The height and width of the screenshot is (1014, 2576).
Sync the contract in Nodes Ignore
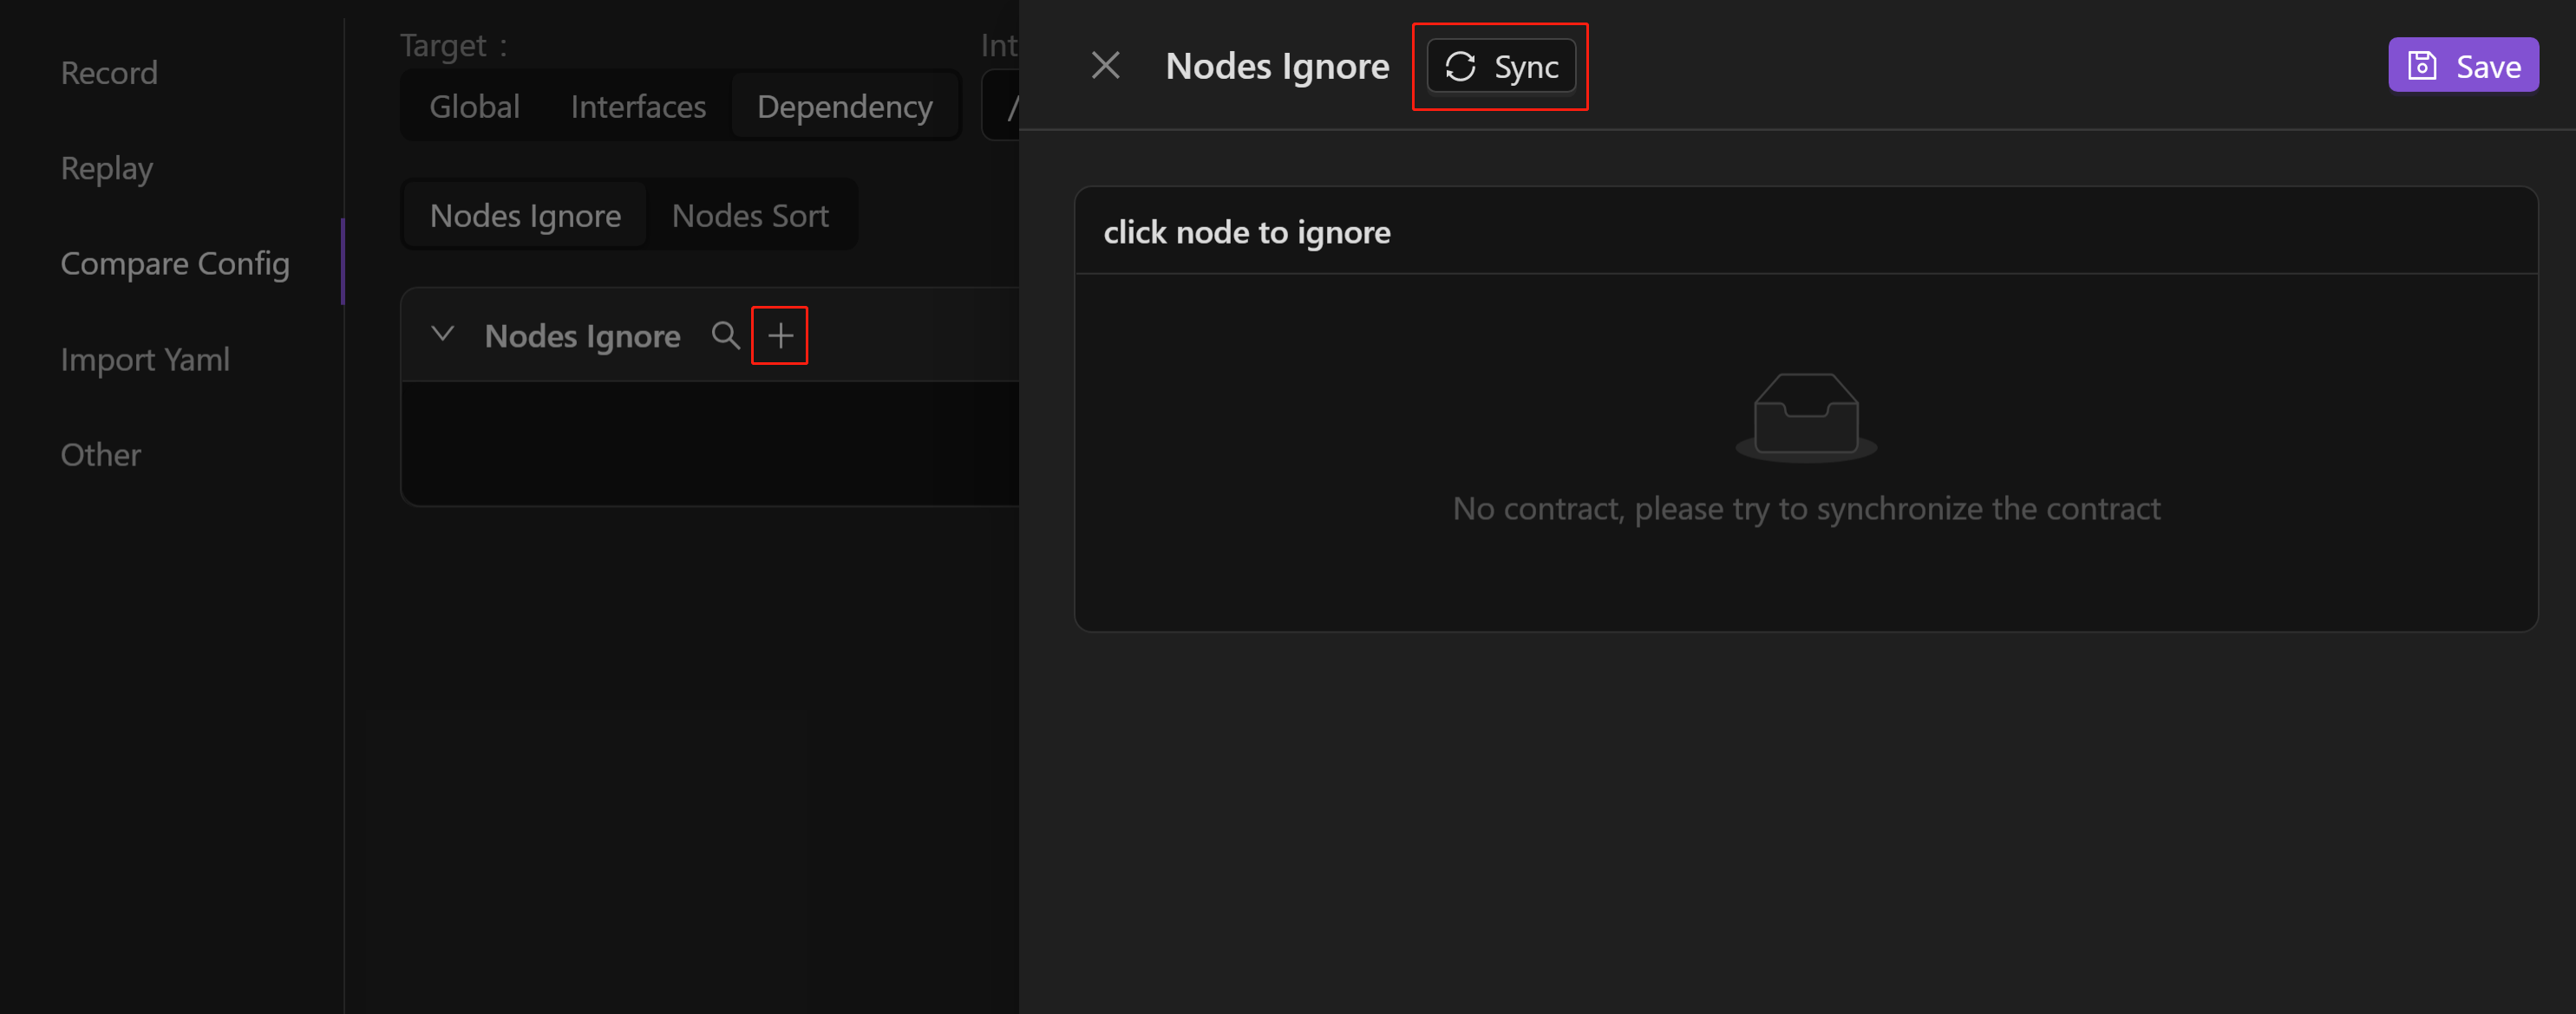(x=1501, y=66)
